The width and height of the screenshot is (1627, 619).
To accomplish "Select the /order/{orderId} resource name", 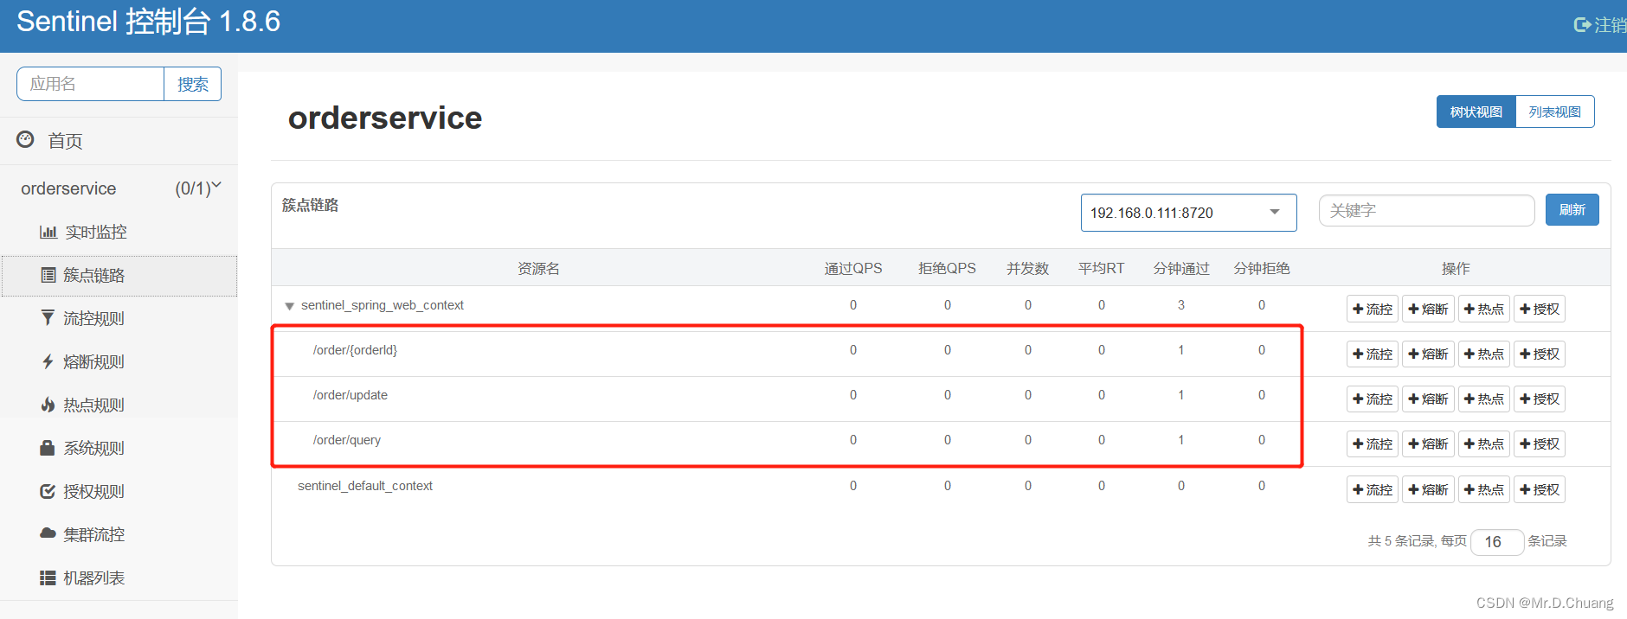I will 355,350.
